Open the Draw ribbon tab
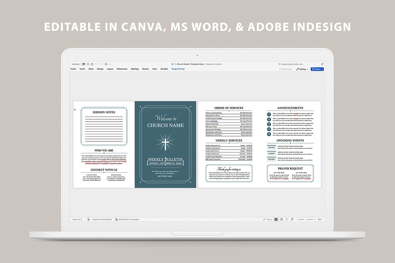This screenshot has height=263, width=395. pyautogui.click(x=91, y=69)
